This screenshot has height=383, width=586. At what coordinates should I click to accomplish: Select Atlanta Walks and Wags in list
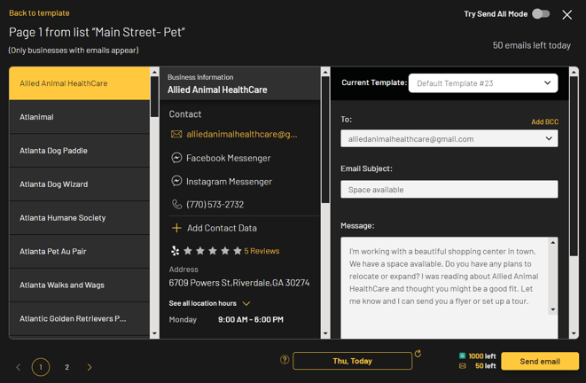click(x=79, y=285)
